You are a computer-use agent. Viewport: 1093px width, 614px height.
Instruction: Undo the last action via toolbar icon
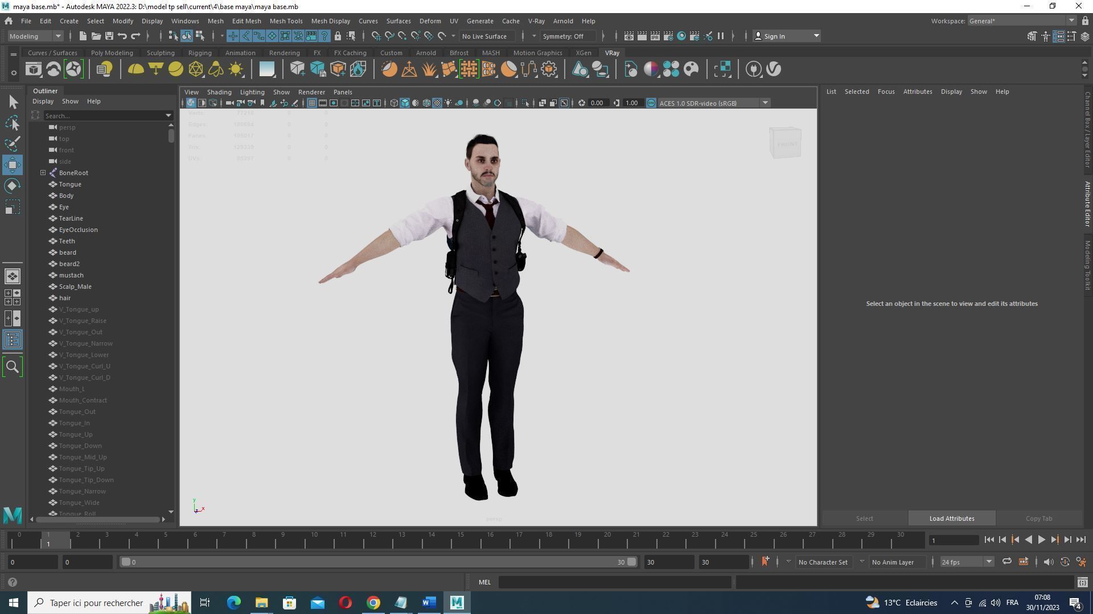[x=122, y=36]
